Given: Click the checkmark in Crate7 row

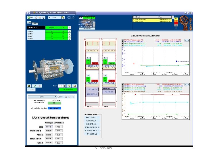Looking at the screenshot, I should (x=70, y=36).
